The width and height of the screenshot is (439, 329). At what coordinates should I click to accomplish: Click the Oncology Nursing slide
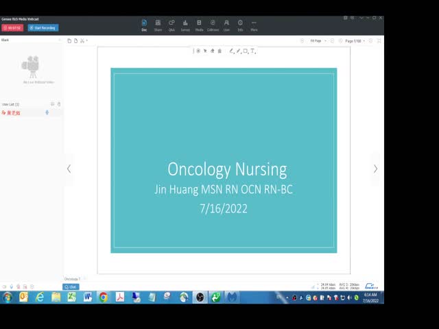pyautogui.click(x=224, y=160)
